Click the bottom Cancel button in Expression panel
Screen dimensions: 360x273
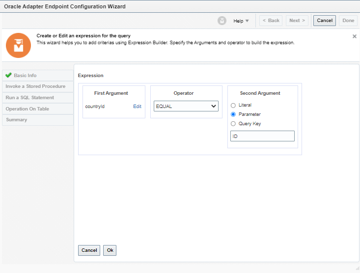point(89,250)
